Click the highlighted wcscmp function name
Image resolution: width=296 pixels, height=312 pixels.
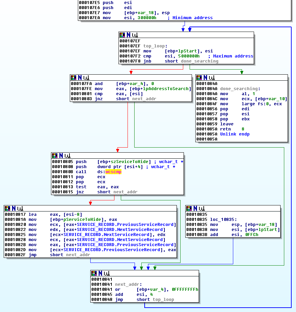[113, 172]
